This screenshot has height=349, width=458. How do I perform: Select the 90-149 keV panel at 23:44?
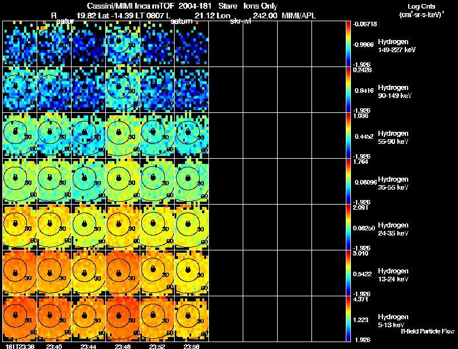[x=89, y=90]
